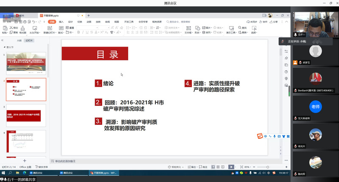Select the slide 3 thumbnail in panel
Viewport: 339px width, 182px height.
coord(26,114)
